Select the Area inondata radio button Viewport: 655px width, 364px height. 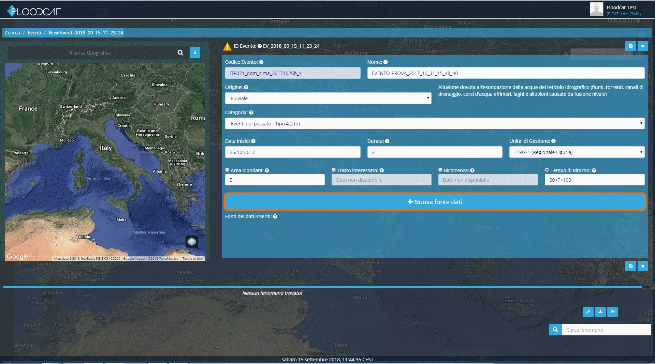point(227,170)
